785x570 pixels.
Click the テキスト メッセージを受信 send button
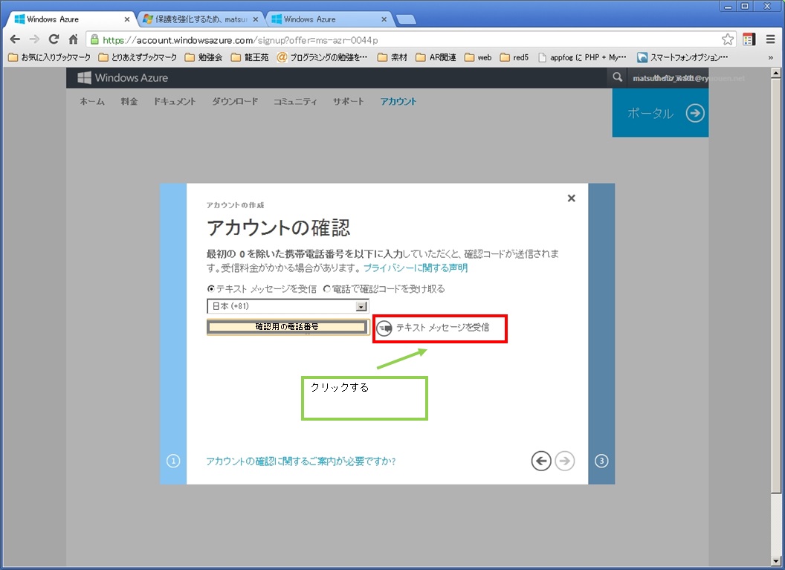click(x=433, y=328)
